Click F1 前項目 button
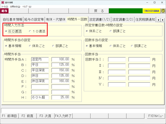The height and width of the screenshot is (124, 166). pos(9,116)
